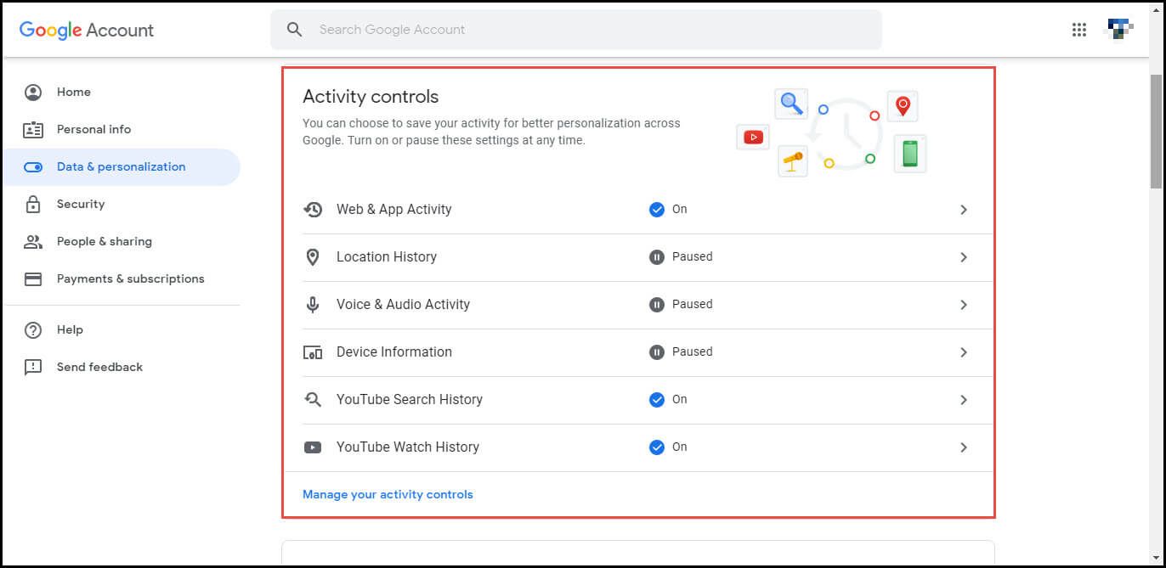
Task: Click the People & sharing icon
Action: (x=33, y=241)
